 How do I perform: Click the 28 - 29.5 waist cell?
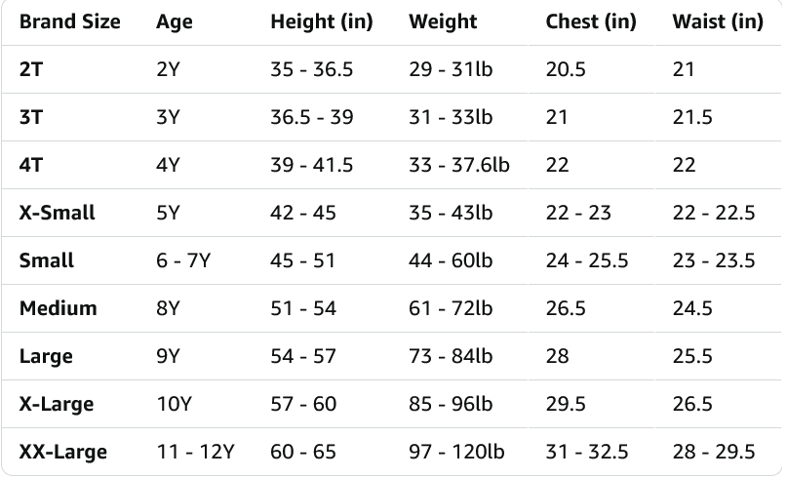(x=714, y=452)
